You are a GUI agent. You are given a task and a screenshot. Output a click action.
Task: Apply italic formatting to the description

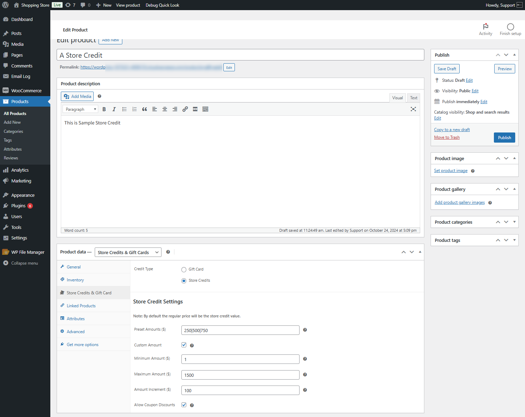[x=114, y=109]
